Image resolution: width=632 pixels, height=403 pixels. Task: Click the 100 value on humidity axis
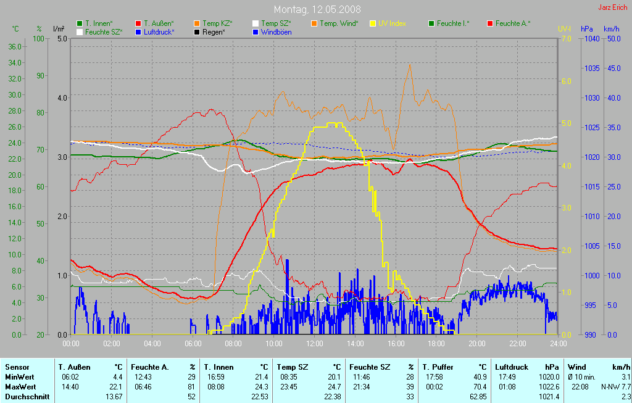pyautogui.click(x=39, y=39)
